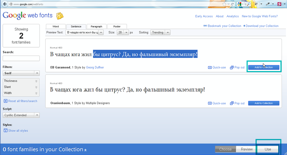Expand the Slant filter
287x155 pixels.
pos(36,87)
